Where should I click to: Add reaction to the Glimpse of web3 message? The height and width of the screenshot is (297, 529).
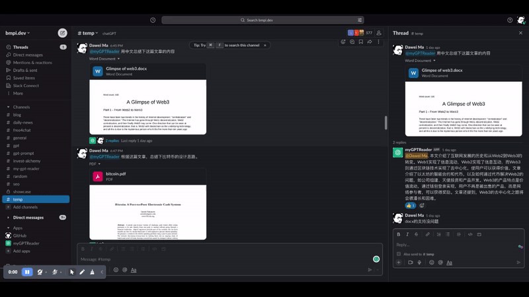click(x=343, y=42)
